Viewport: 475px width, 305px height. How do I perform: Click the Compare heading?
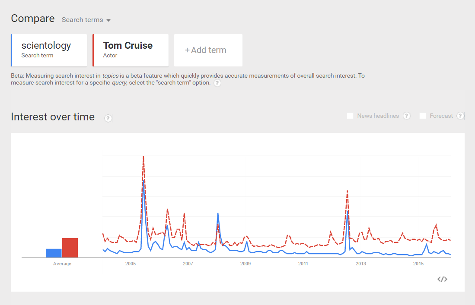[33, 19]
